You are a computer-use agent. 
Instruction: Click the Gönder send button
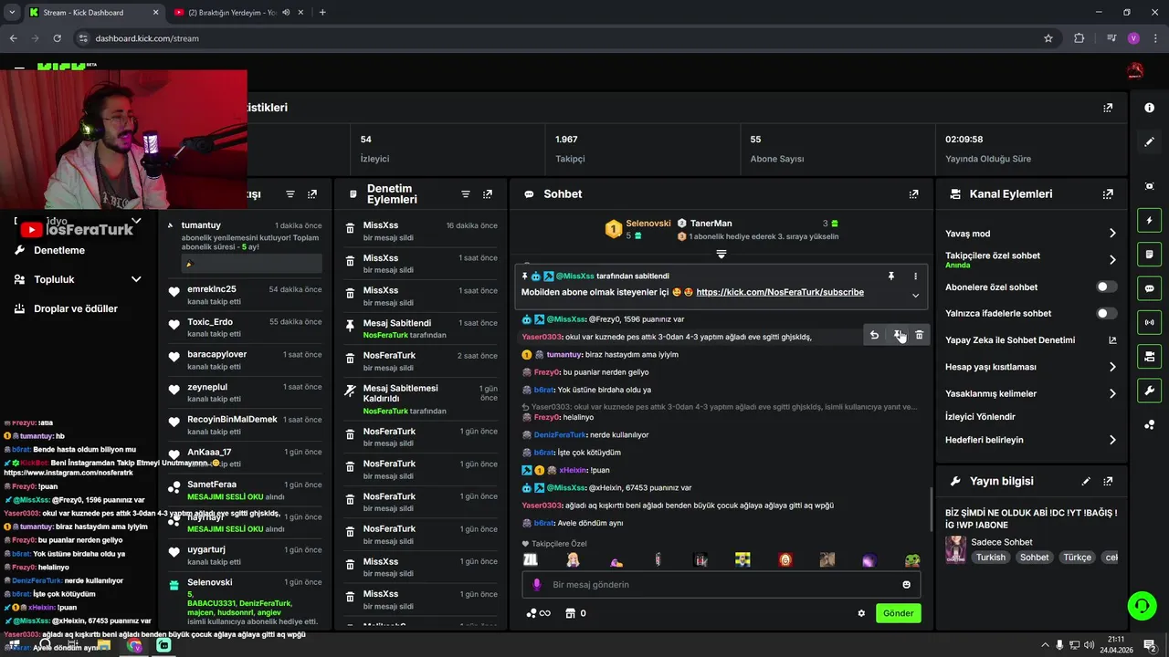898,613
